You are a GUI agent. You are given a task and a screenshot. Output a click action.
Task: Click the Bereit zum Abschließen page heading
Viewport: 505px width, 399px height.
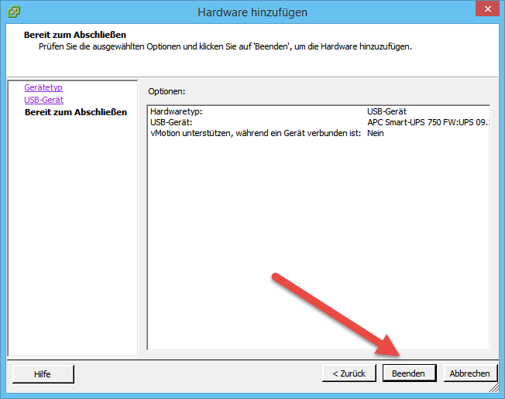pyautogui.click(x=74, y=35)
